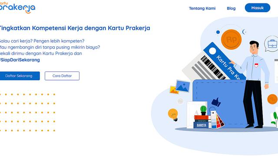Click the orange Rp coin illustration
Viewport: 278px width, 156px height.
(231, 39)
